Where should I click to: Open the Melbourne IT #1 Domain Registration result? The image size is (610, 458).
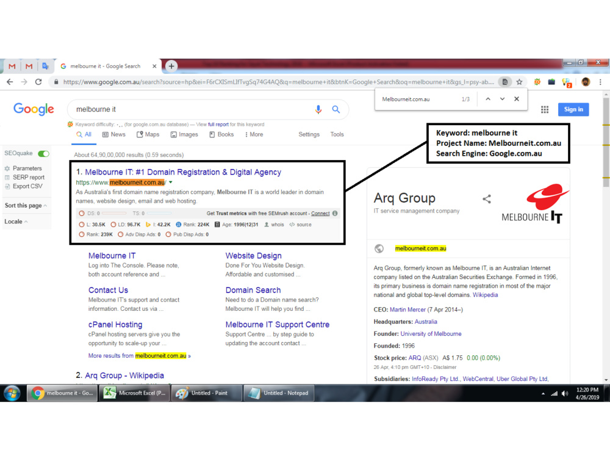(x=183, y=172)
